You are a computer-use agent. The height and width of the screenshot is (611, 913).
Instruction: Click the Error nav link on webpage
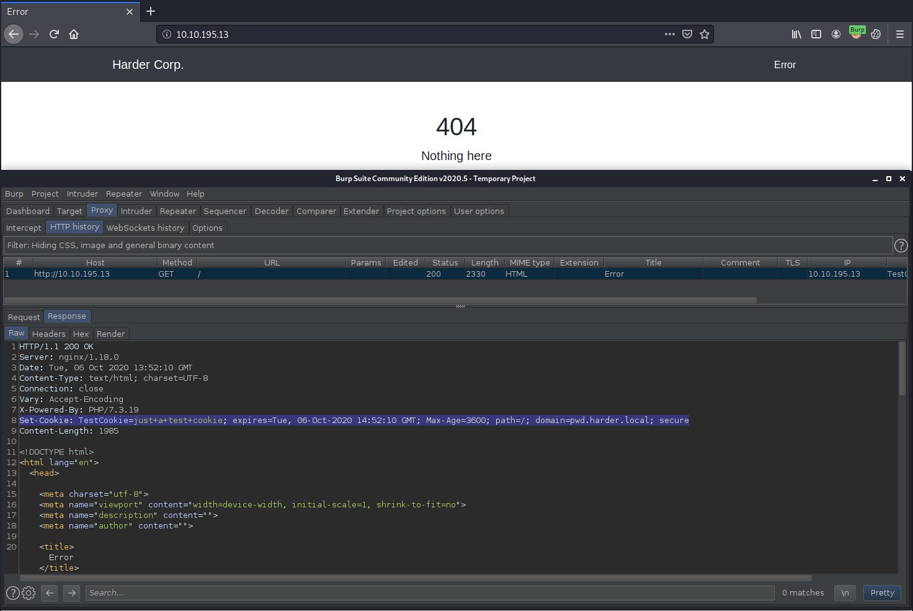[x=785, y=65]
